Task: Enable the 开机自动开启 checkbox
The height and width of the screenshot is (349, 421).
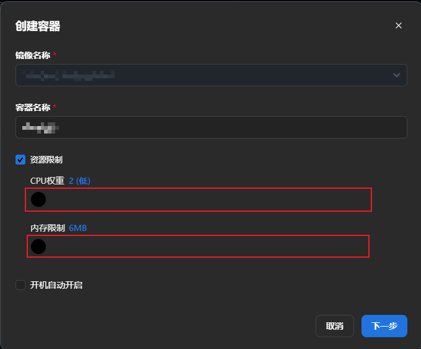Action: pos(20,285)
